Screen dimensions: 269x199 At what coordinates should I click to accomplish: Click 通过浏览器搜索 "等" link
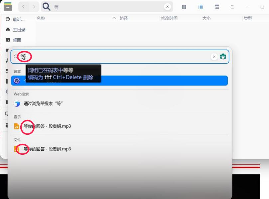pyautogui.click(x=43, y=103)
